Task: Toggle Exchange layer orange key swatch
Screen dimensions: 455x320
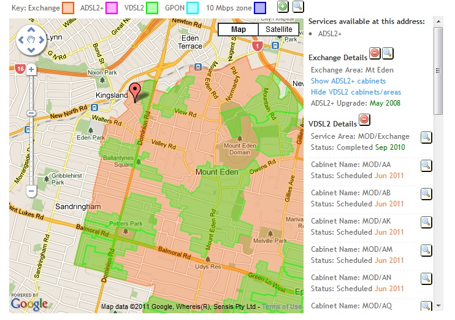Action: [69, 8]
